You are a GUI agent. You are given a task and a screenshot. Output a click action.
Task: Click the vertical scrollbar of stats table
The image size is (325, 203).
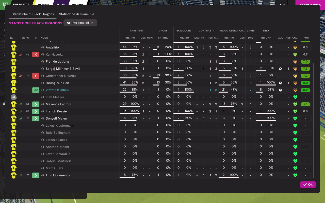point(314,121)
